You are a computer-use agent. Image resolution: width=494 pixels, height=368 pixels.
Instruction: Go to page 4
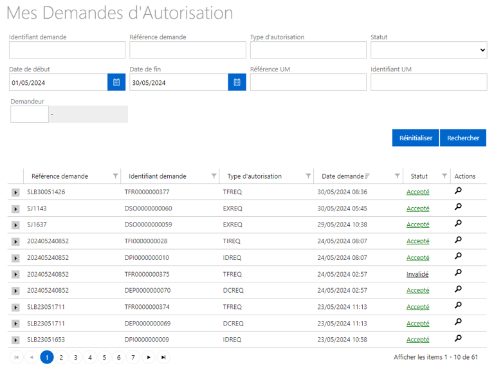click(90, 357)
